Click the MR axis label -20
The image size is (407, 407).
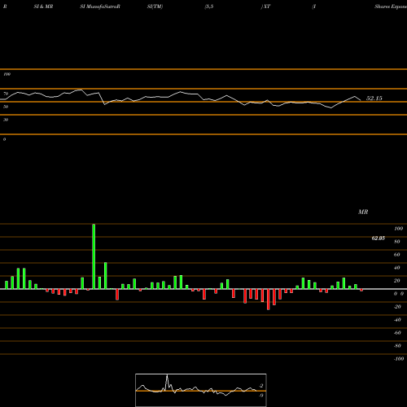tap(397, 307)
